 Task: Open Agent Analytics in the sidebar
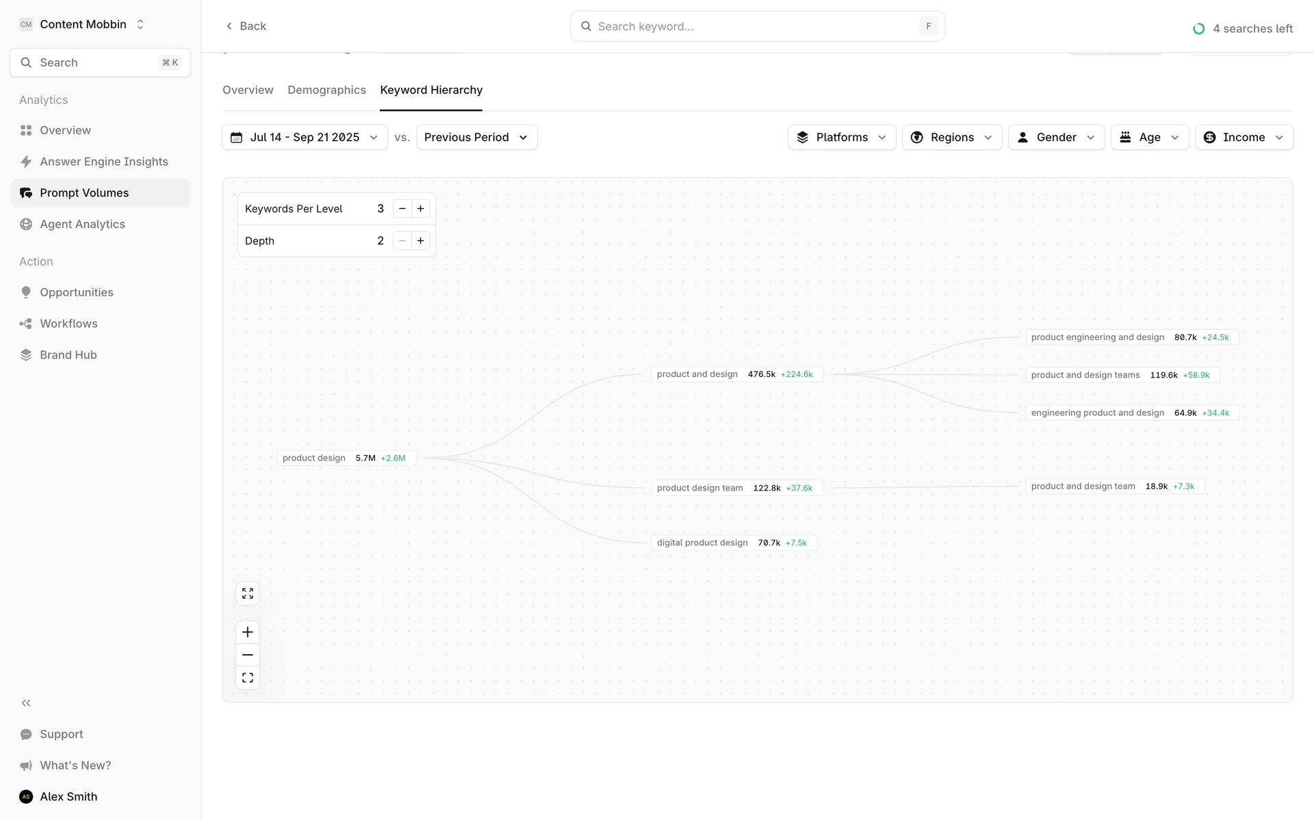click(x=82, y=224)
